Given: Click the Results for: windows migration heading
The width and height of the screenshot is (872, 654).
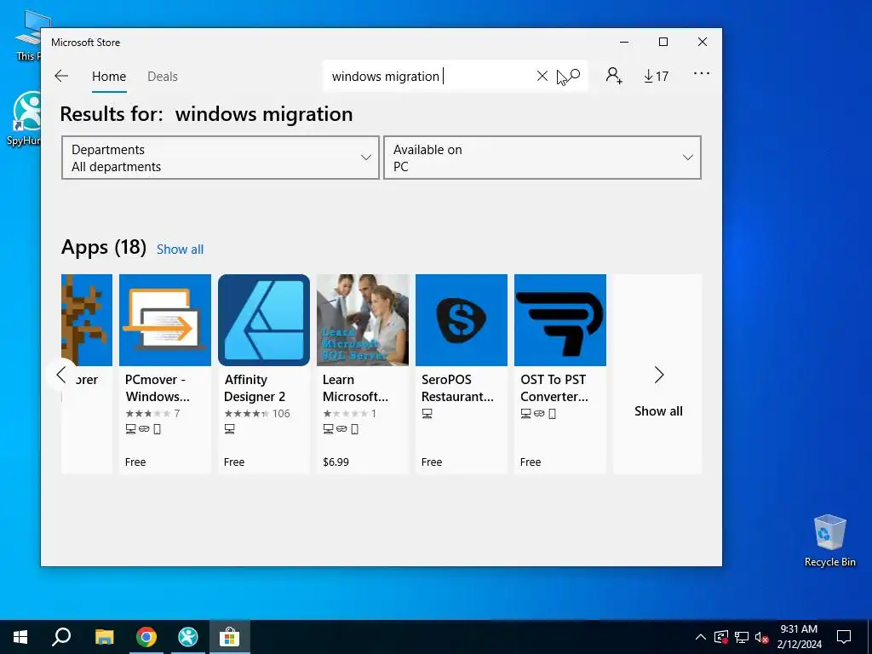Looking at the screenshot, I should click(x=206, y=114).
